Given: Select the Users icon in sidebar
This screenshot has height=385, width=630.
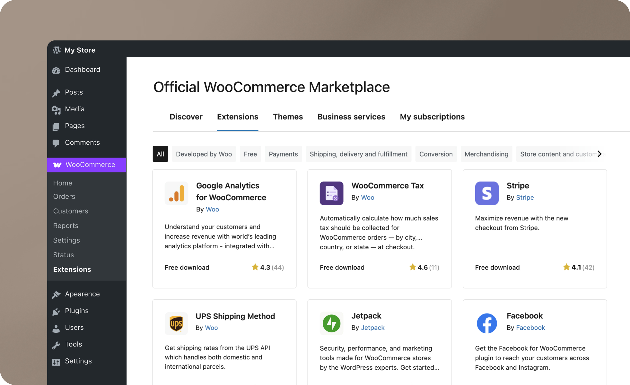Looking at the screenshot, I should [x=57, y=327].
